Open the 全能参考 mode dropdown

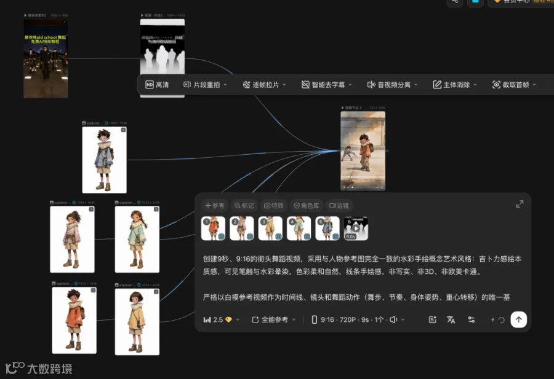coord(274,320)
